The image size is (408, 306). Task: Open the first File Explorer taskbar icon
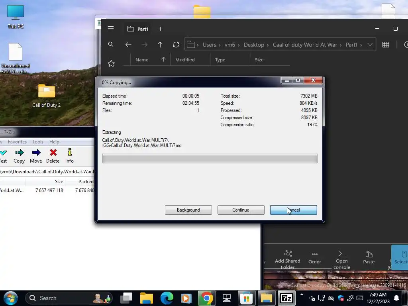147,298
